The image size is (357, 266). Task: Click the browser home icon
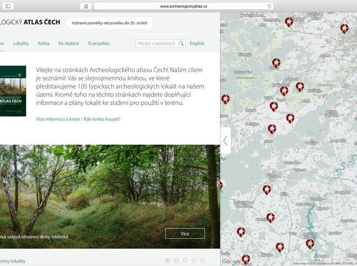coord(85,6)
